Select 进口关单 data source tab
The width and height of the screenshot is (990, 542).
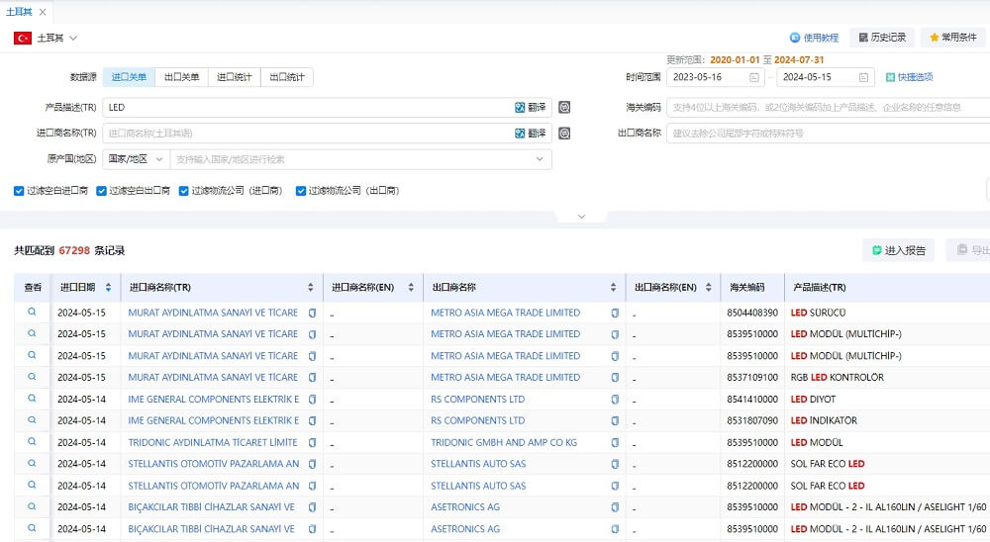129,77
